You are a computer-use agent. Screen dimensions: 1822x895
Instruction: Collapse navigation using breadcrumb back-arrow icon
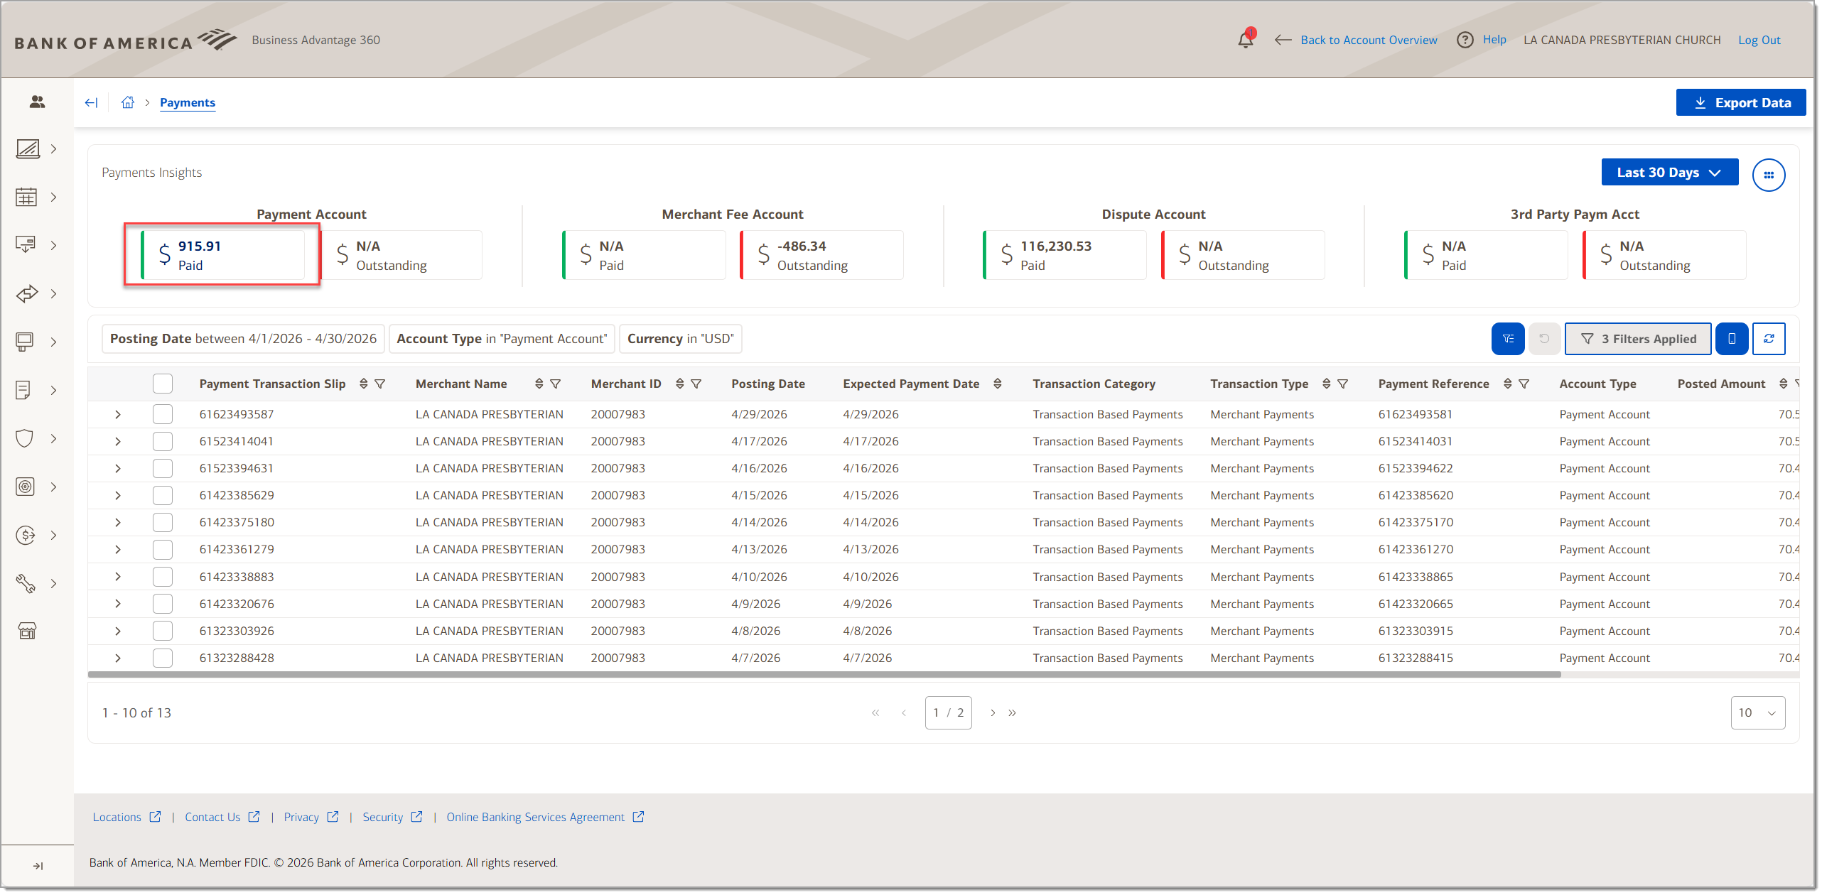coord(91,102)
